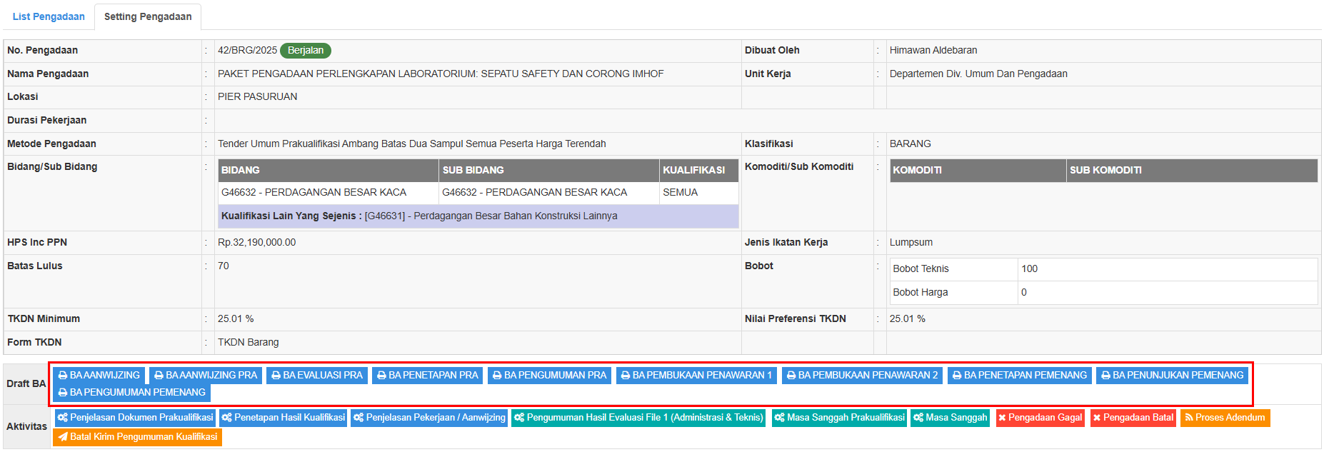Screen dimensions: 1324x452
Task: Open BA PEMBUKAAN PENAWARAN 2 draft
Action: point(862,376)
